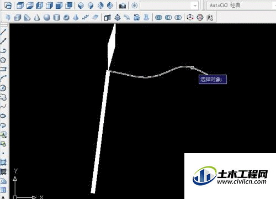The width and height of the screenshot is (276, 199).
Task: Choose the 3D Move tool
Action: pyautogui.click(x=190, y=18)
